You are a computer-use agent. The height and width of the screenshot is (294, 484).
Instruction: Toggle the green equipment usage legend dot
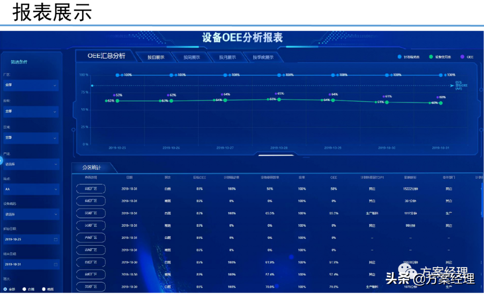(431, 57)
